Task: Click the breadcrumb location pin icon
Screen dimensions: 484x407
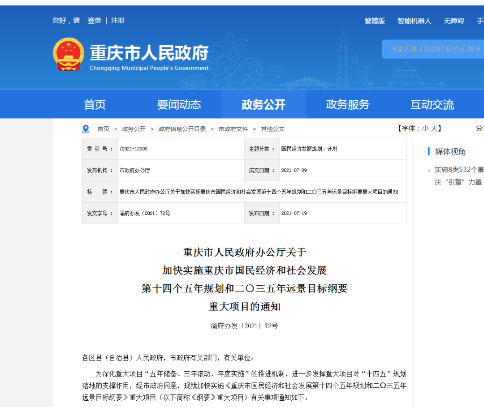Action: (86, 129)
